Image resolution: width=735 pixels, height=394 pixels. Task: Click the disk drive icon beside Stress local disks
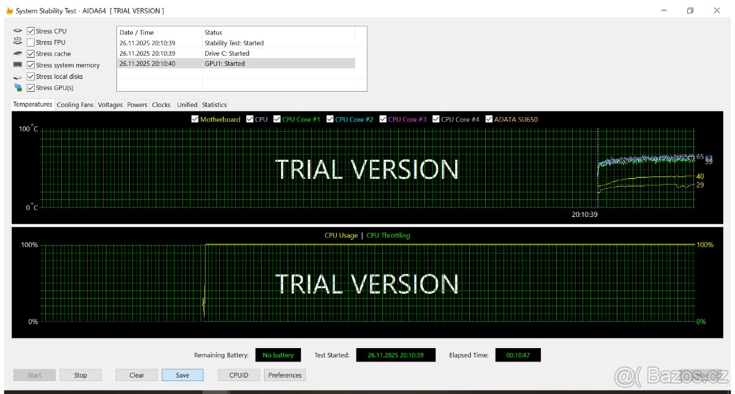17,77
